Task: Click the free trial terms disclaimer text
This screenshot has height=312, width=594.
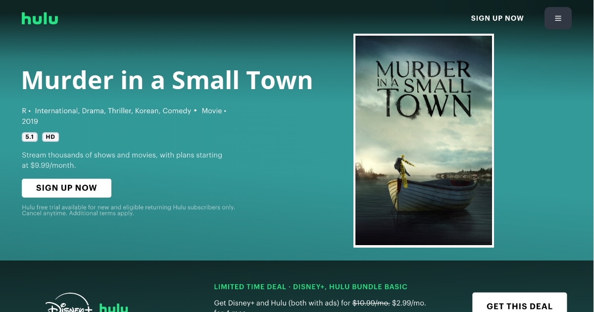Action: pos(128,210)
